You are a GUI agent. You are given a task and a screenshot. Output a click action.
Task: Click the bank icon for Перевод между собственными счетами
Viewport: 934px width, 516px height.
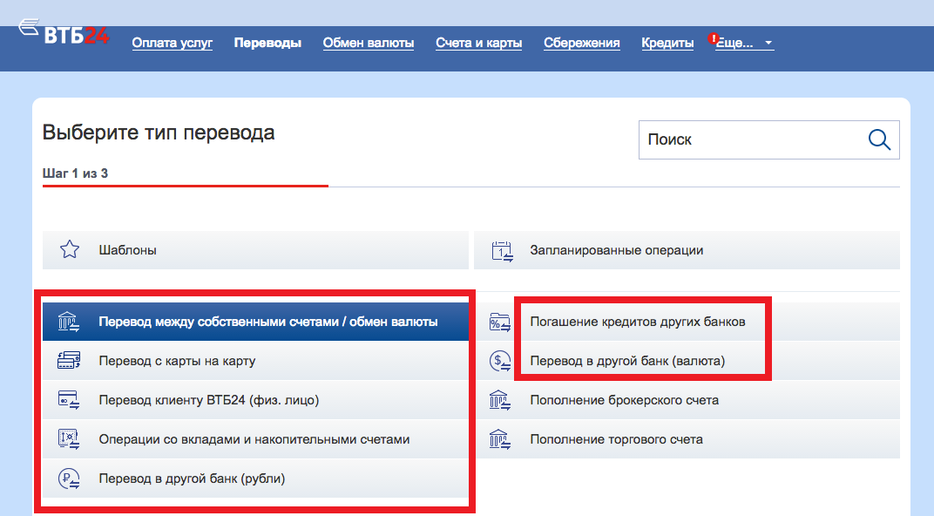69,320
